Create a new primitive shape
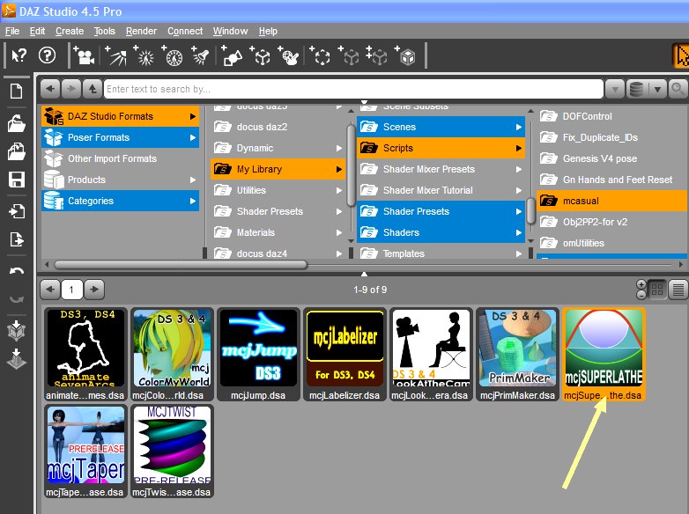 (232, 55)
